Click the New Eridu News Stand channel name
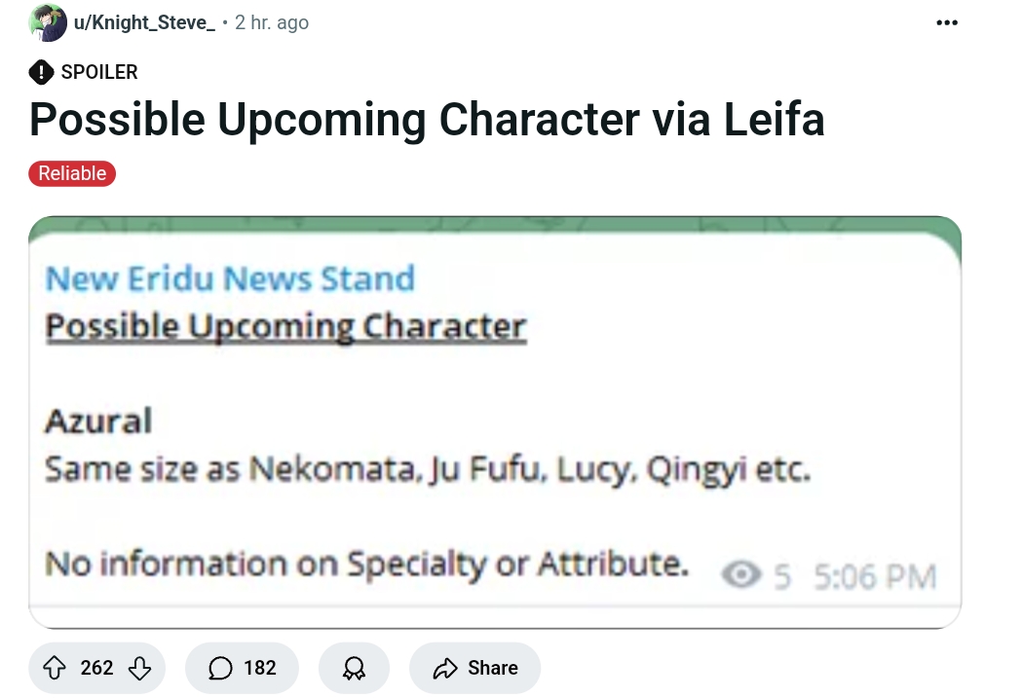The width and height of the screenshot is (1023, 698). (x=230, y=278)
